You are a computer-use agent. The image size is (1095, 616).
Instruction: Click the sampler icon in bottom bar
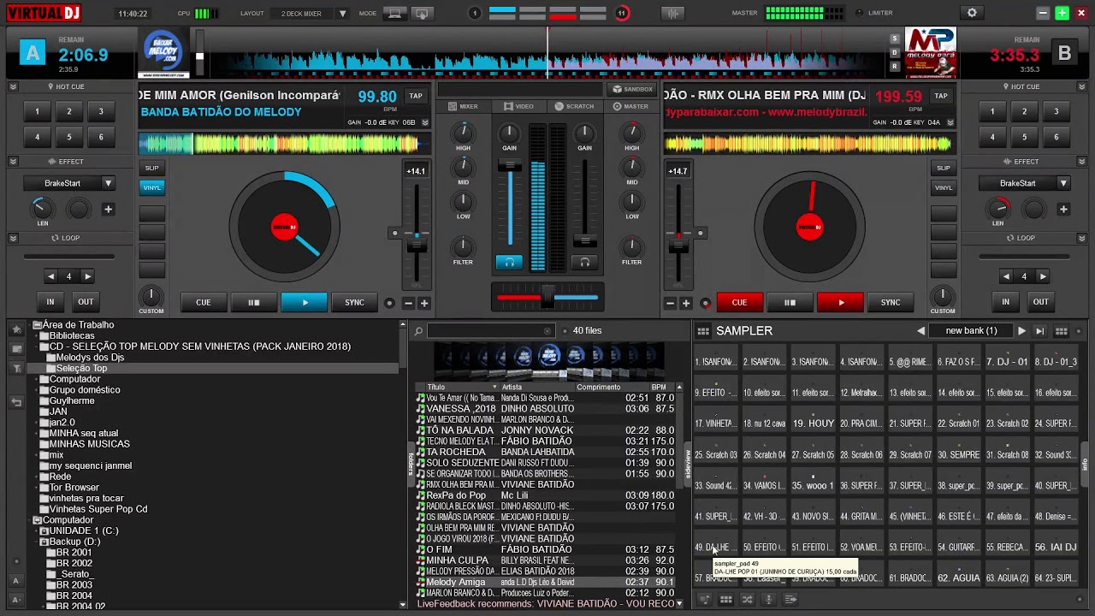[726, 600]
